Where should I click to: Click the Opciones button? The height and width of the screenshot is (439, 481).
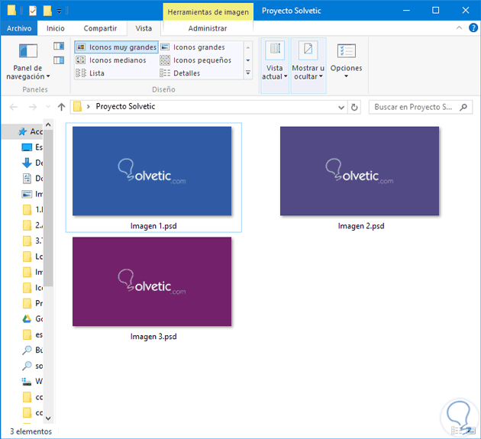pyautogui.click(x=347, y=61)
